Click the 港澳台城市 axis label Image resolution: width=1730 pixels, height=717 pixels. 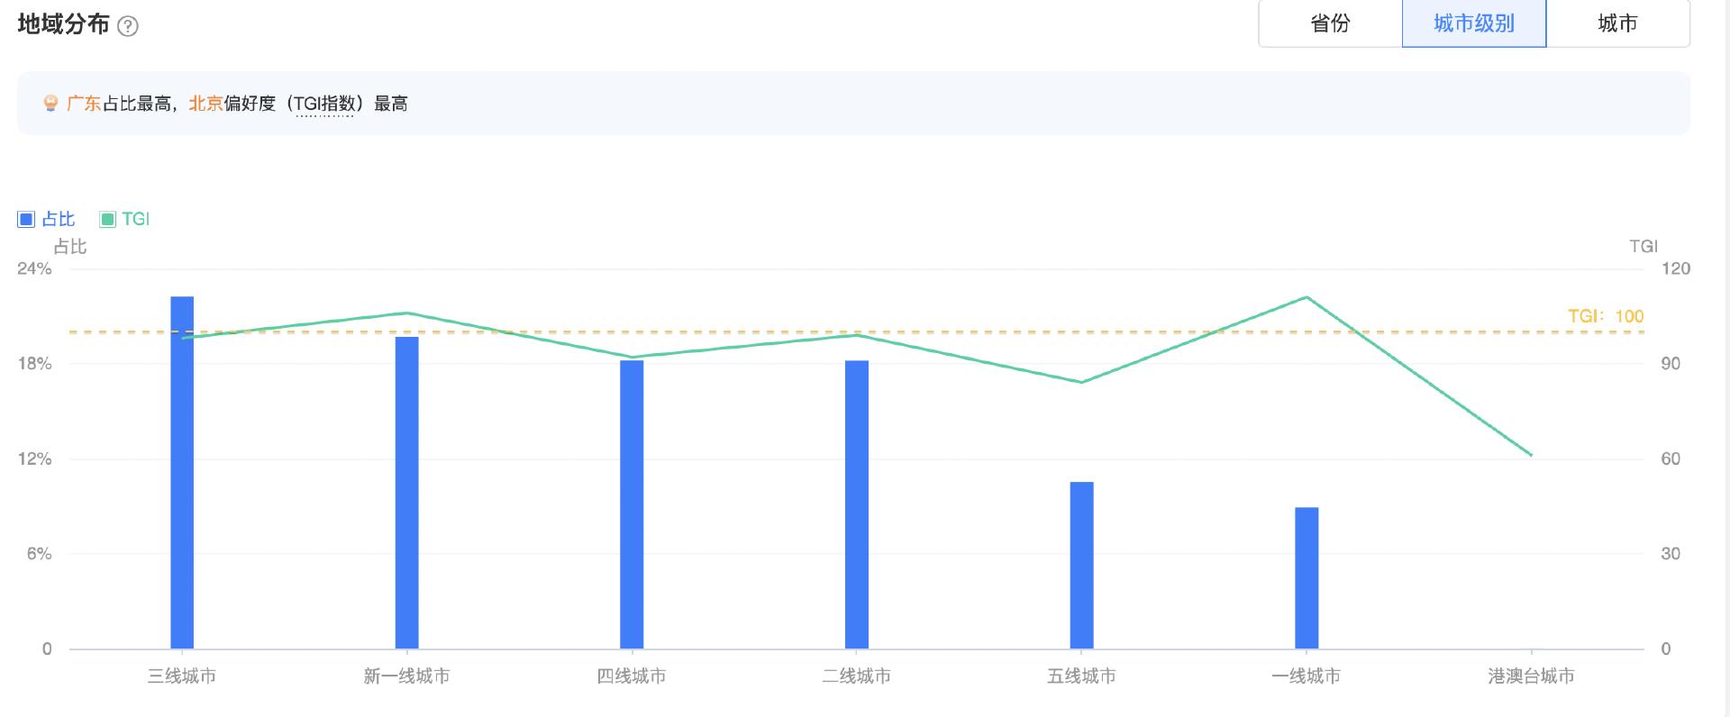[1531, 676]
